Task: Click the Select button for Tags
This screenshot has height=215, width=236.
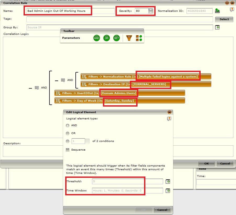Action: click(224, 19)
